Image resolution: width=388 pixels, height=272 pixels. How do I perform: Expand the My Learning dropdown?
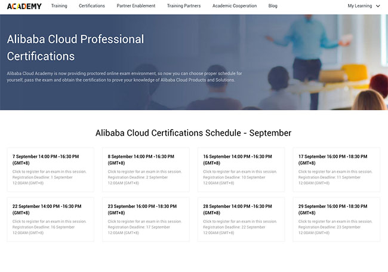click(x=364, y=6)
